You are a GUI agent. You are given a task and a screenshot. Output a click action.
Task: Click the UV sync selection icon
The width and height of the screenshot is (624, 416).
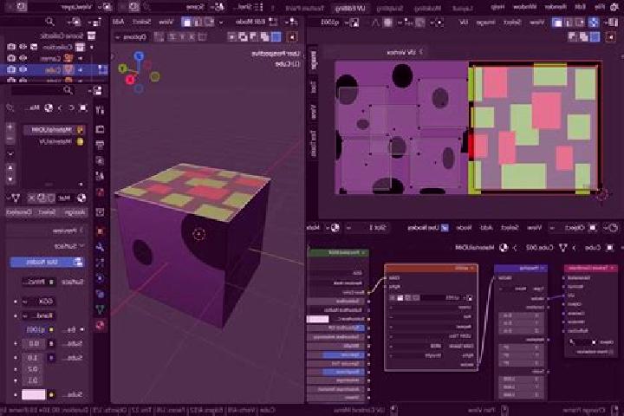(x=594, y=23)
